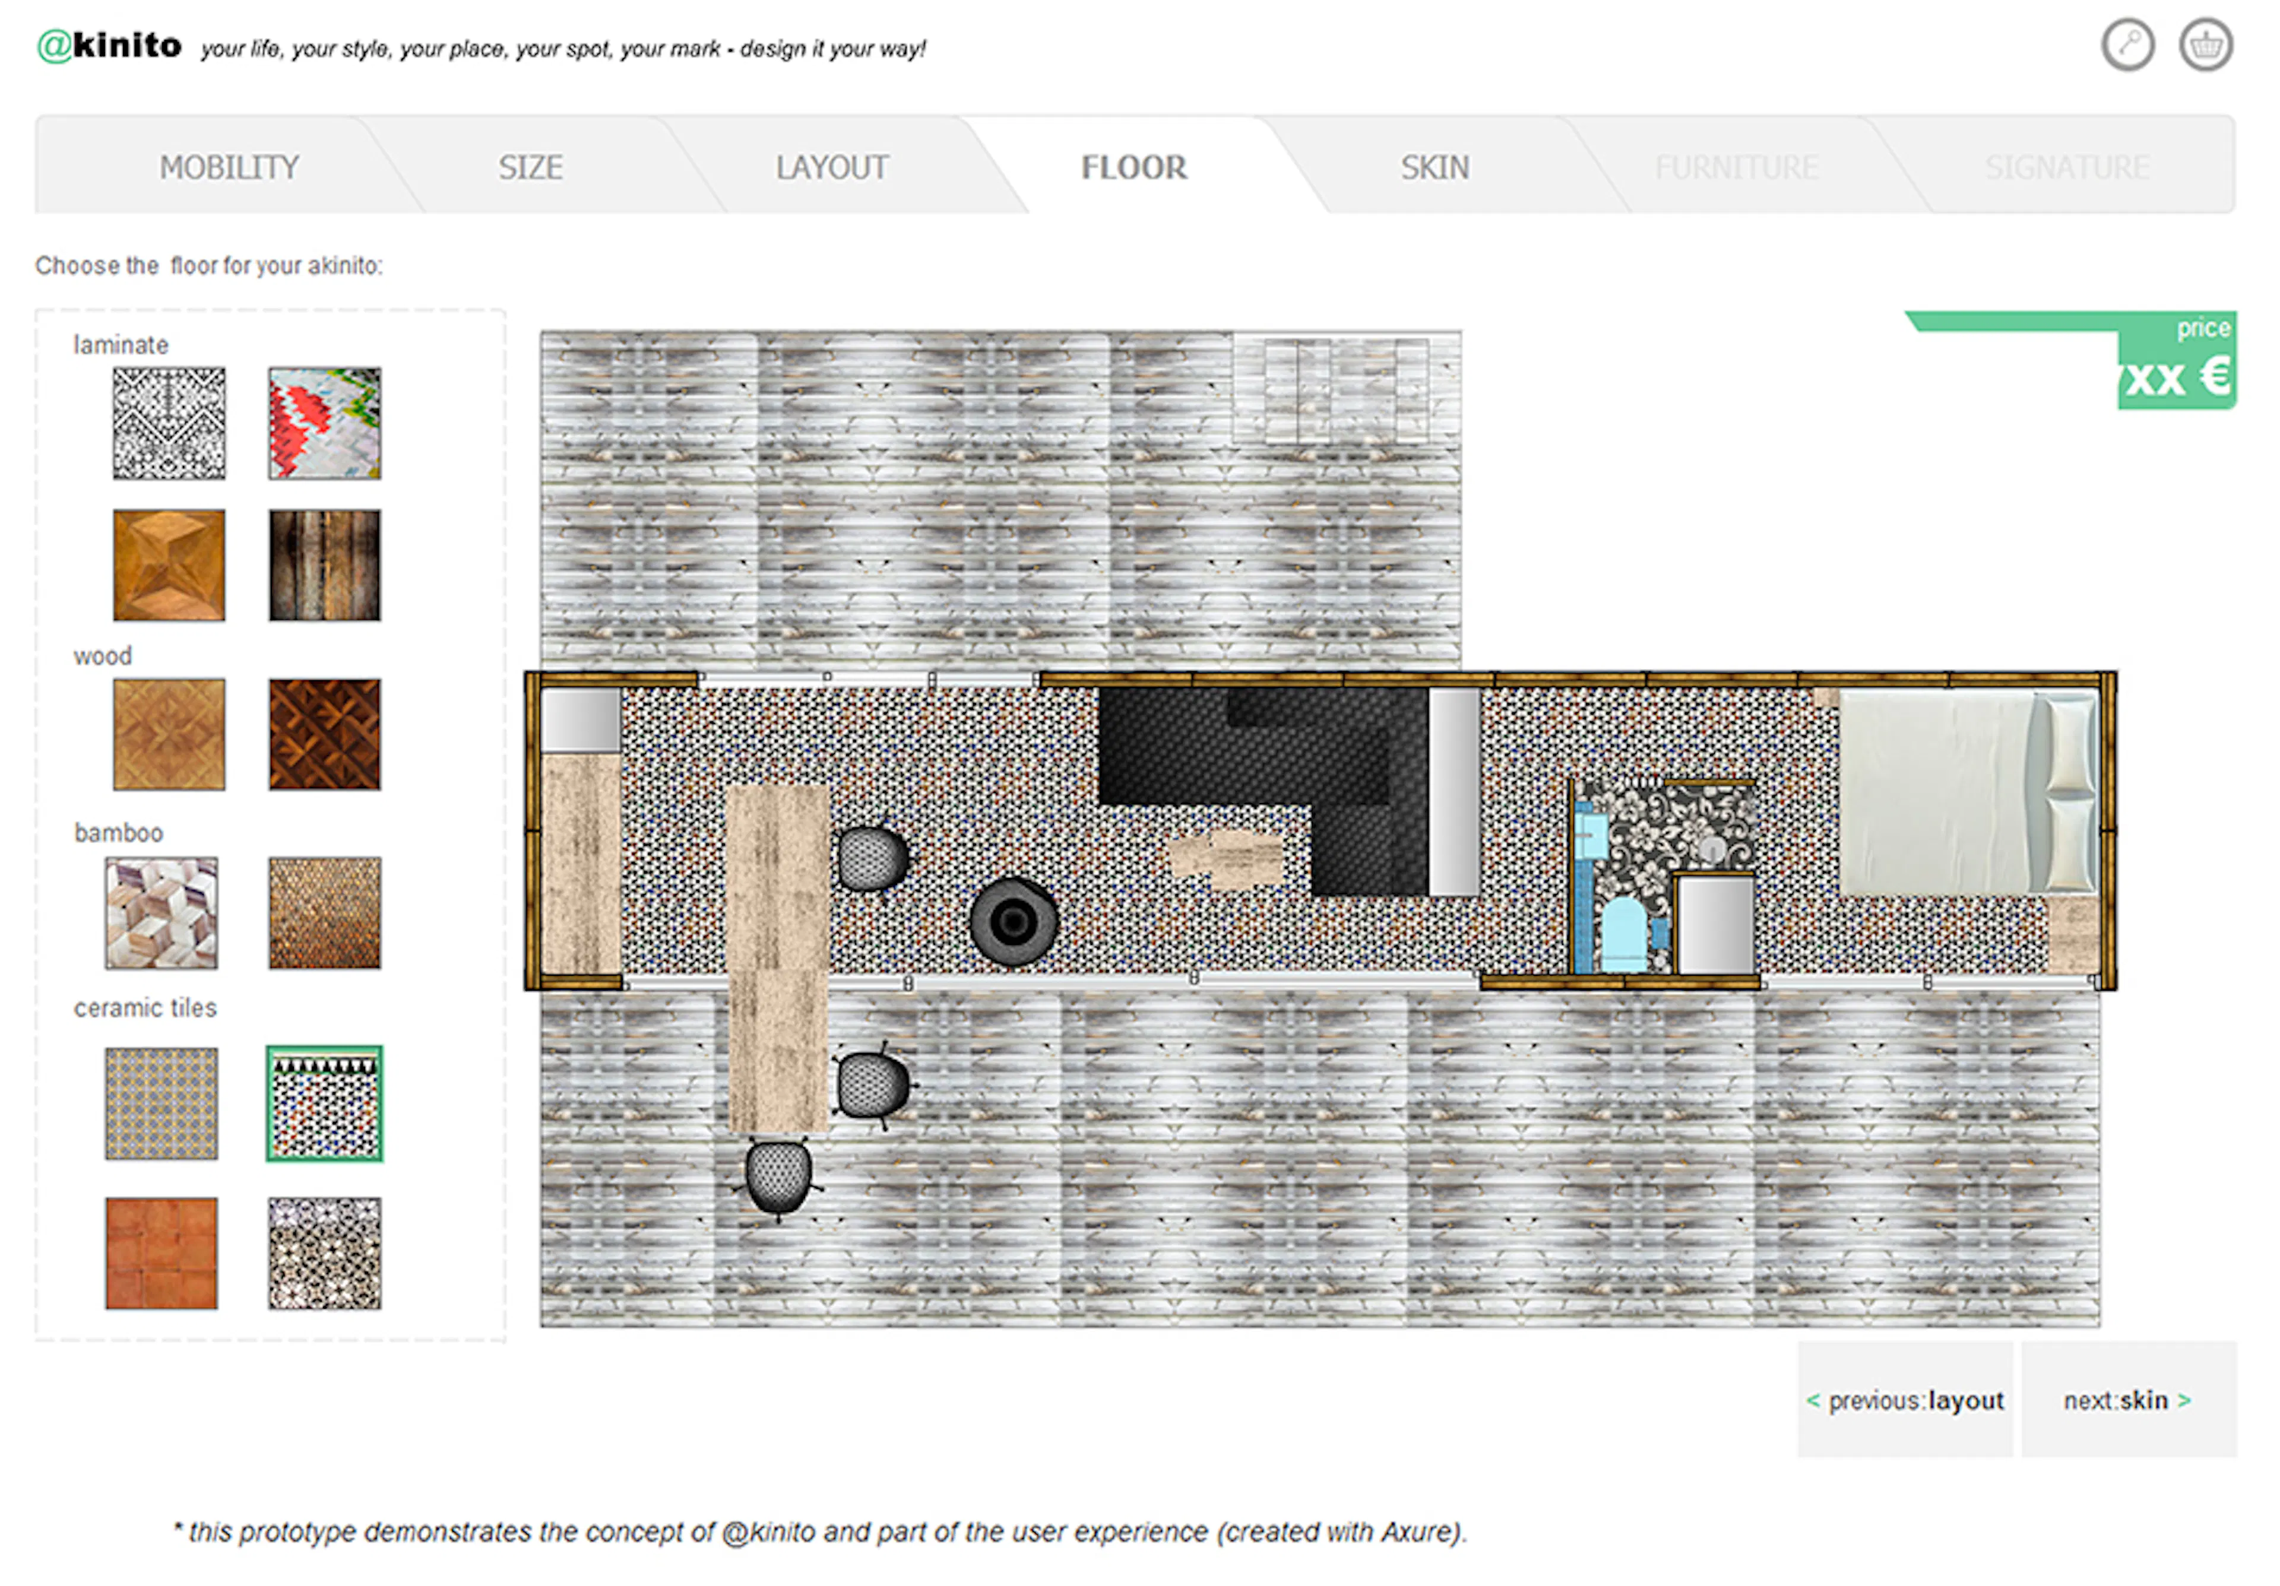Select the black-white patterned laminate swatch
Viewport: 2280px width, 1586px height.
click(169, 424)
